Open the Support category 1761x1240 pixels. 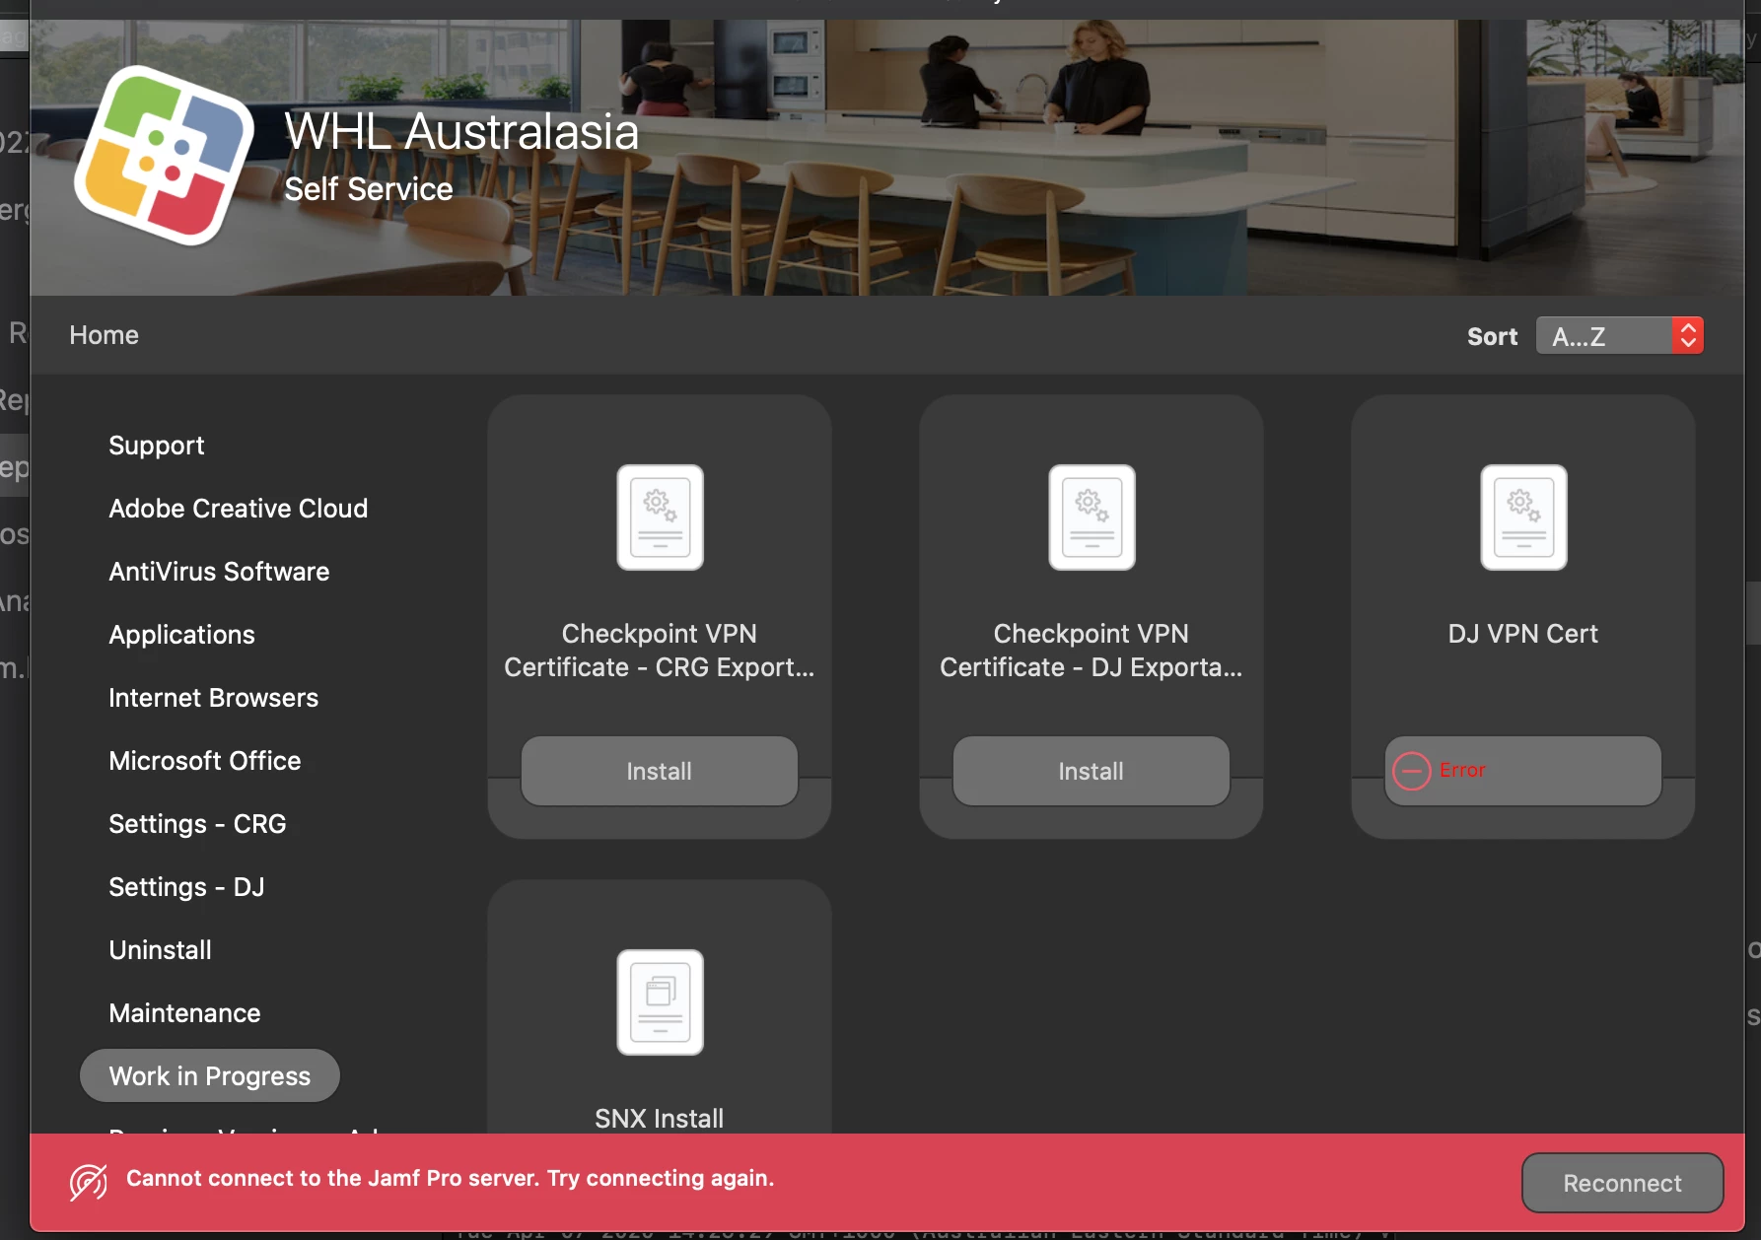point(157,446)
